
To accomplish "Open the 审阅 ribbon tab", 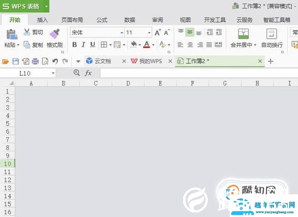I will 158,20.
